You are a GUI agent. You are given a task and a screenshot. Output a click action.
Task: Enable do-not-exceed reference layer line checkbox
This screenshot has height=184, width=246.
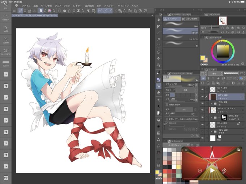tap(167, 119)
